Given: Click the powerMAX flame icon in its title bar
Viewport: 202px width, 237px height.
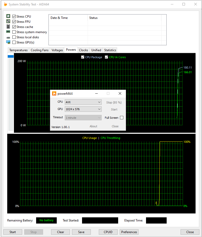Looking at the screenshot, I should click(54, 94).
